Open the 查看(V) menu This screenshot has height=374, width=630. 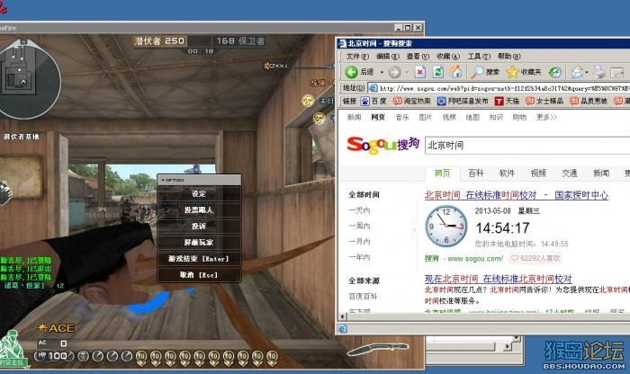(418, 56)
